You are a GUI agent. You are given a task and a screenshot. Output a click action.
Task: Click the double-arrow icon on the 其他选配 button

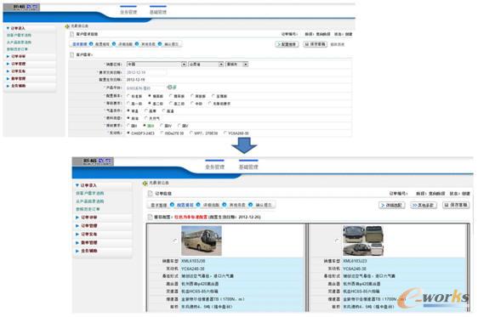click(414, 206)
